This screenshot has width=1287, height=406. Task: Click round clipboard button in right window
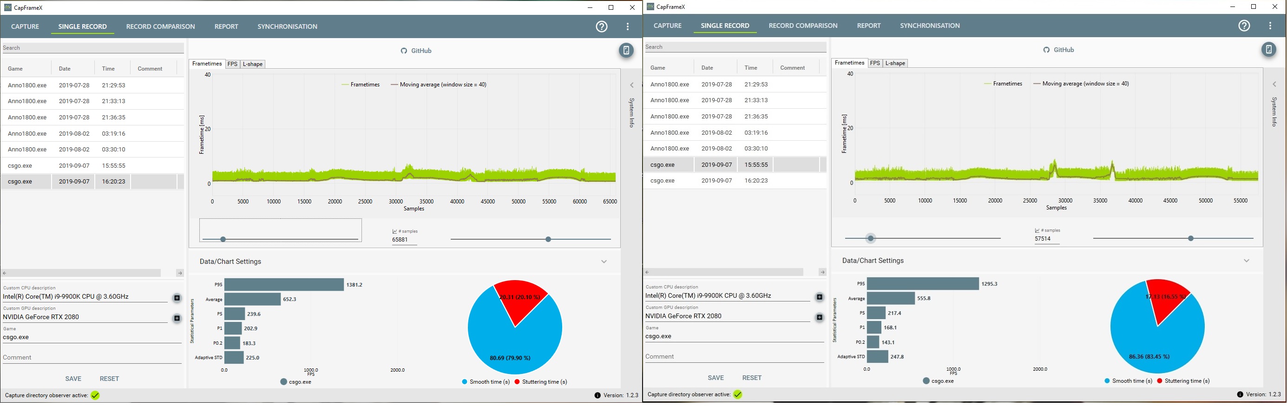(x=1268, y=49)
